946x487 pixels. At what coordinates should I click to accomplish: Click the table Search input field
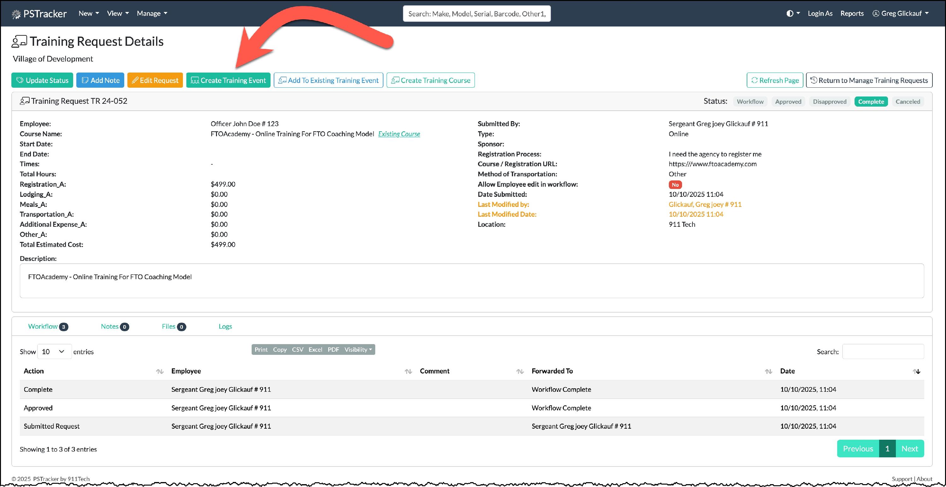(x=883, y=352)
